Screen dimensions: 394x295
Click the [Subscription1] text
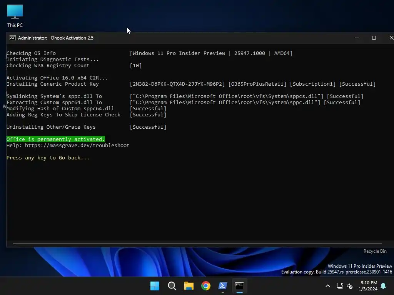click(313, 84)
